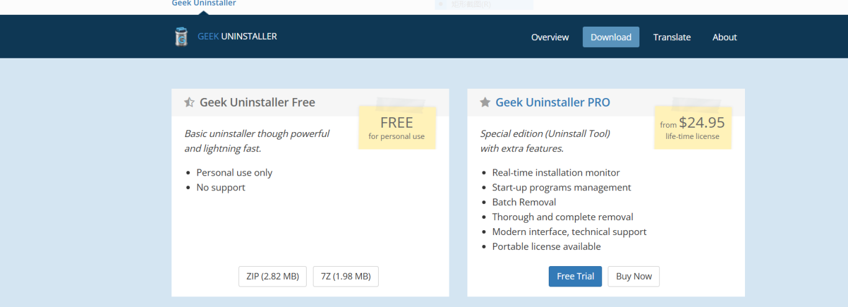Open the Overview nav item
This screenshot has width=848, height=307.
coord(550,37)
